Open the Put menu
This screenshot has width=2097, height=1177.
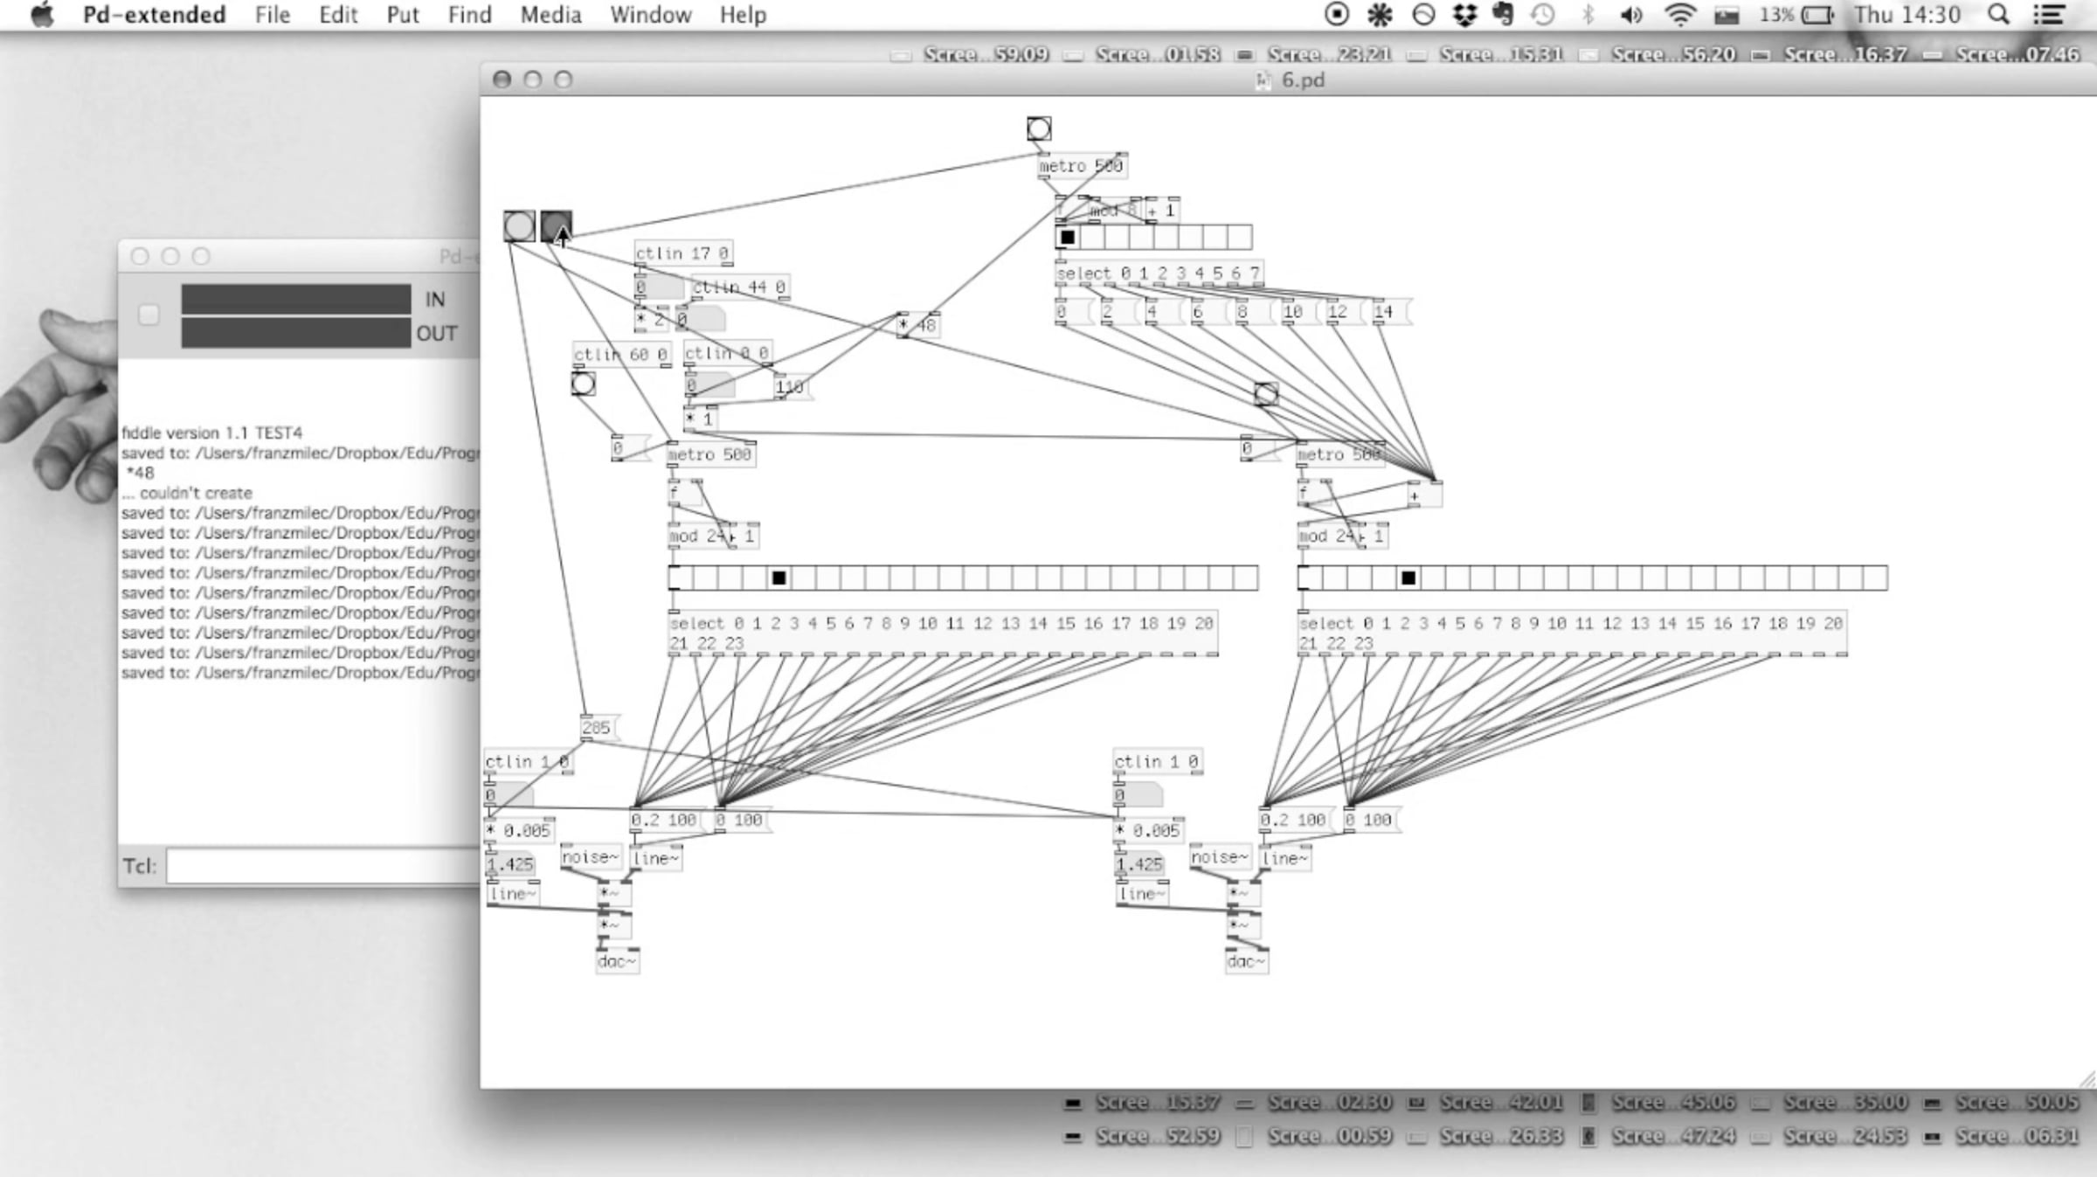click(x=402, y=15)
